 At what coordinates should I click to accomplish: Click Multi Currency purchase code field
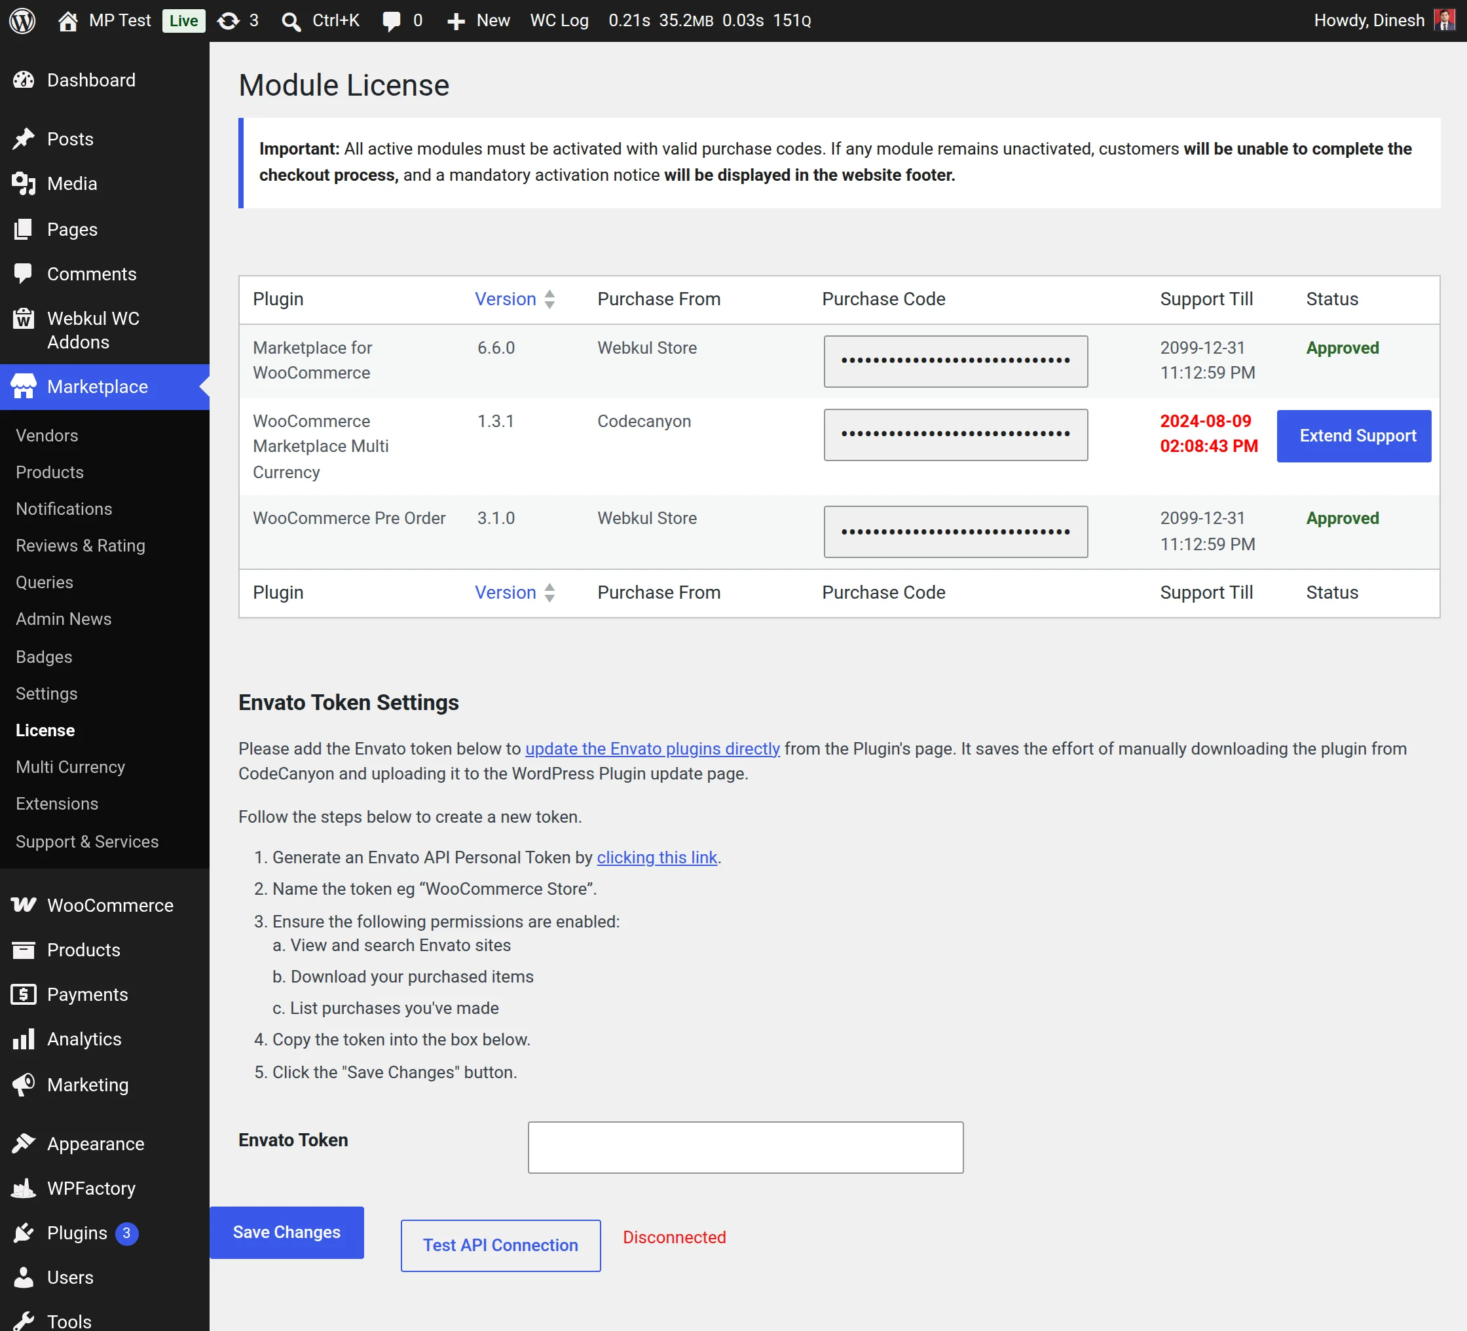pos(956,434)
